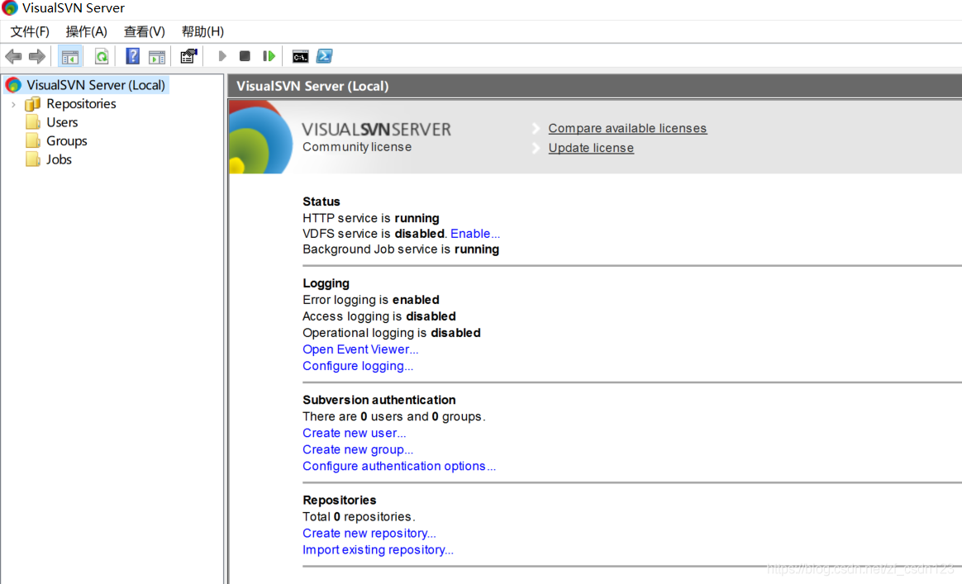This screenshot has width=962, height=584.
Task: Select the Repositories tree item
Action: coord(81,104)
